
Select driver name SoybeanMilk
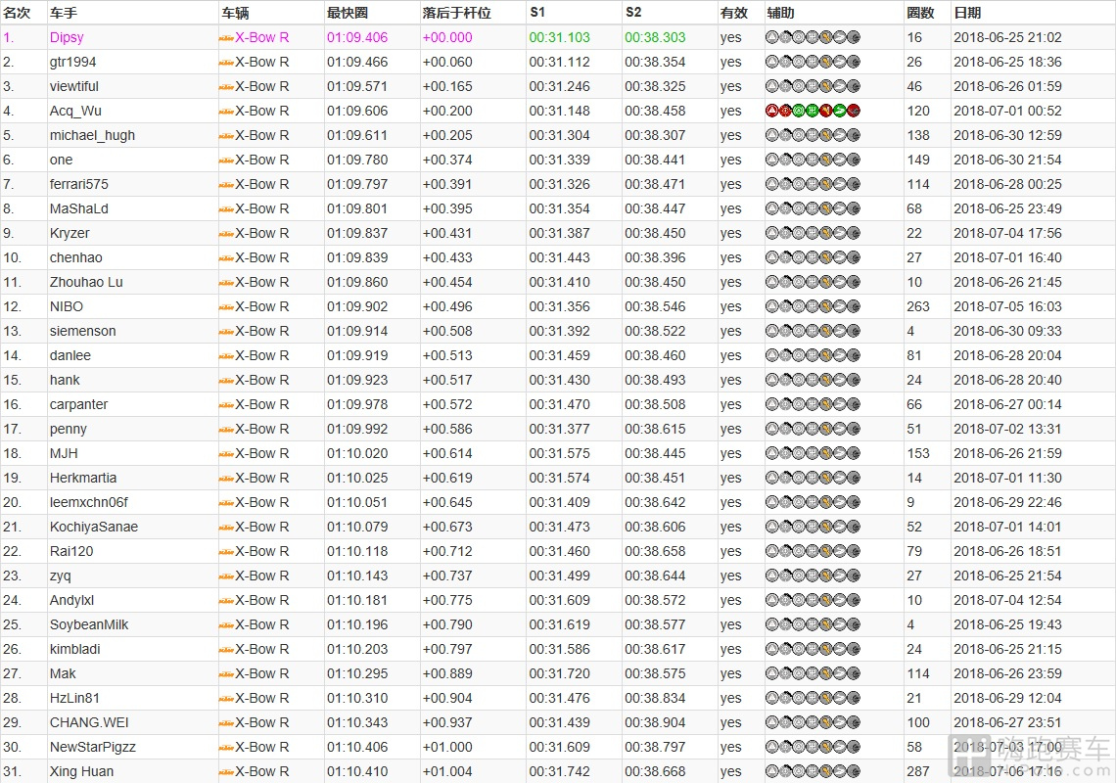pos(89,625)
